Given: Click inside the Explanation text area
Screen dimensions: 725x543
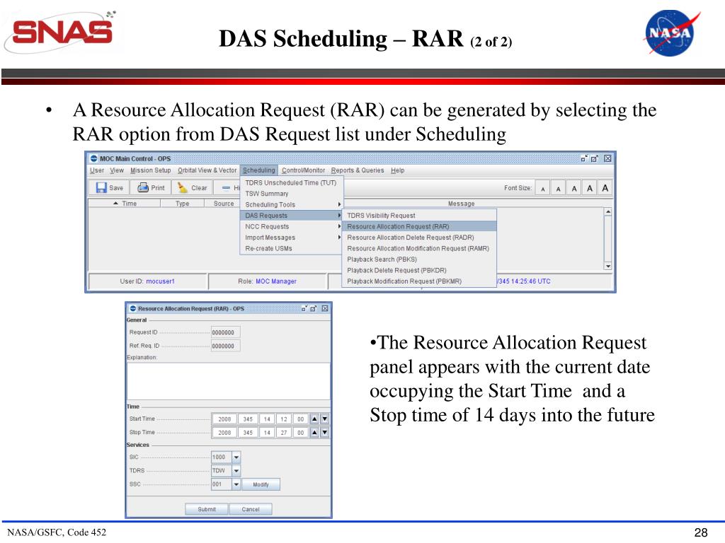Looking at the screenshot, I should coord(229,381).
